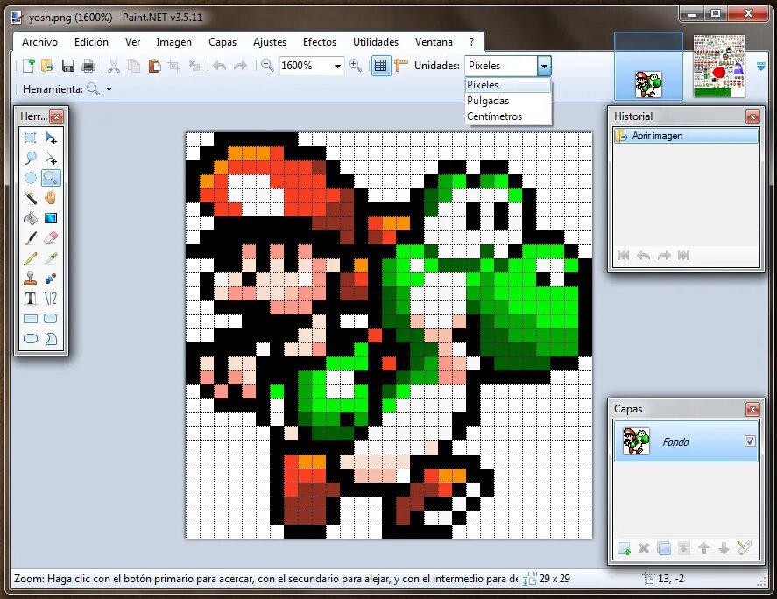Click the Undo arrow in toolbar
The height and width of the screenshot is (599, 777).
click(220, 66)
